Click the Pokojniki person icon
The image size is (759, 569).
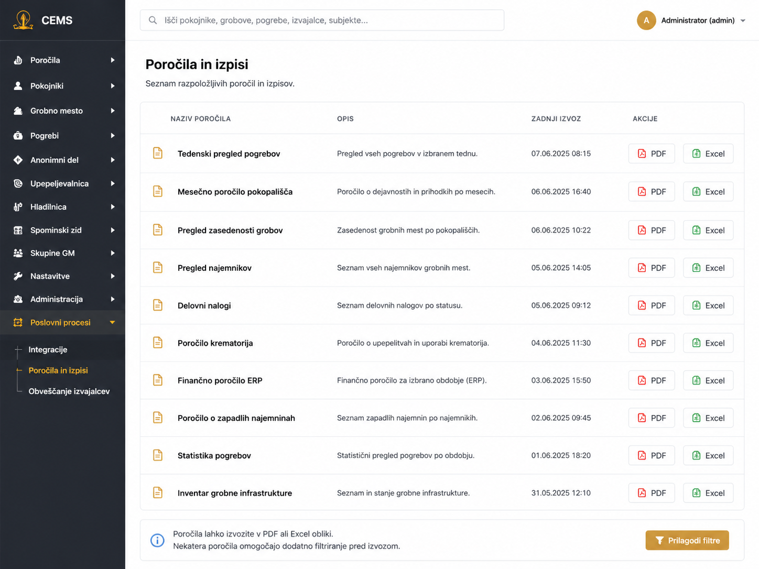pos(18,86)
